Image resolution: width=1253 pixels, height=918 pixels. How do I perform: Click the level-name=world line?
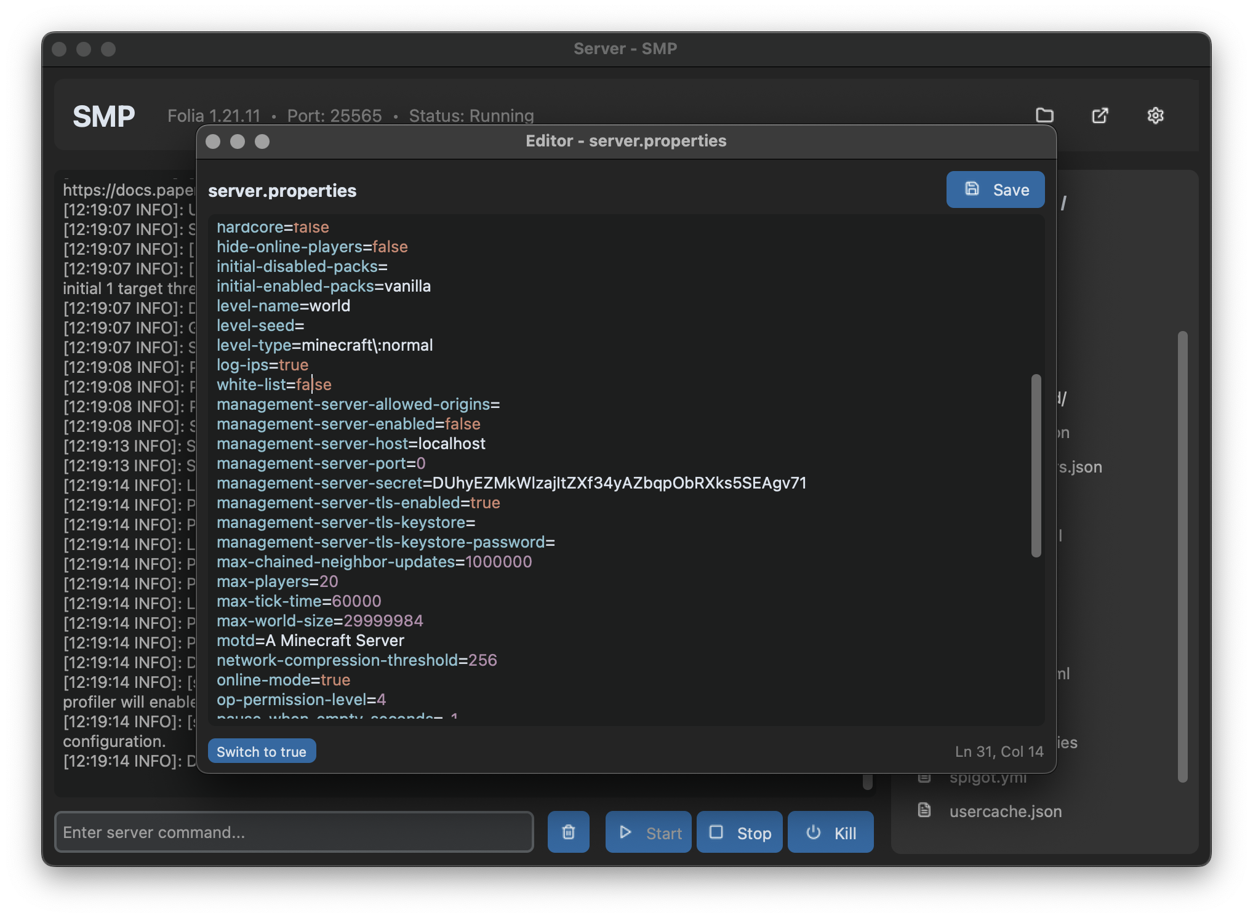point(283,306)
